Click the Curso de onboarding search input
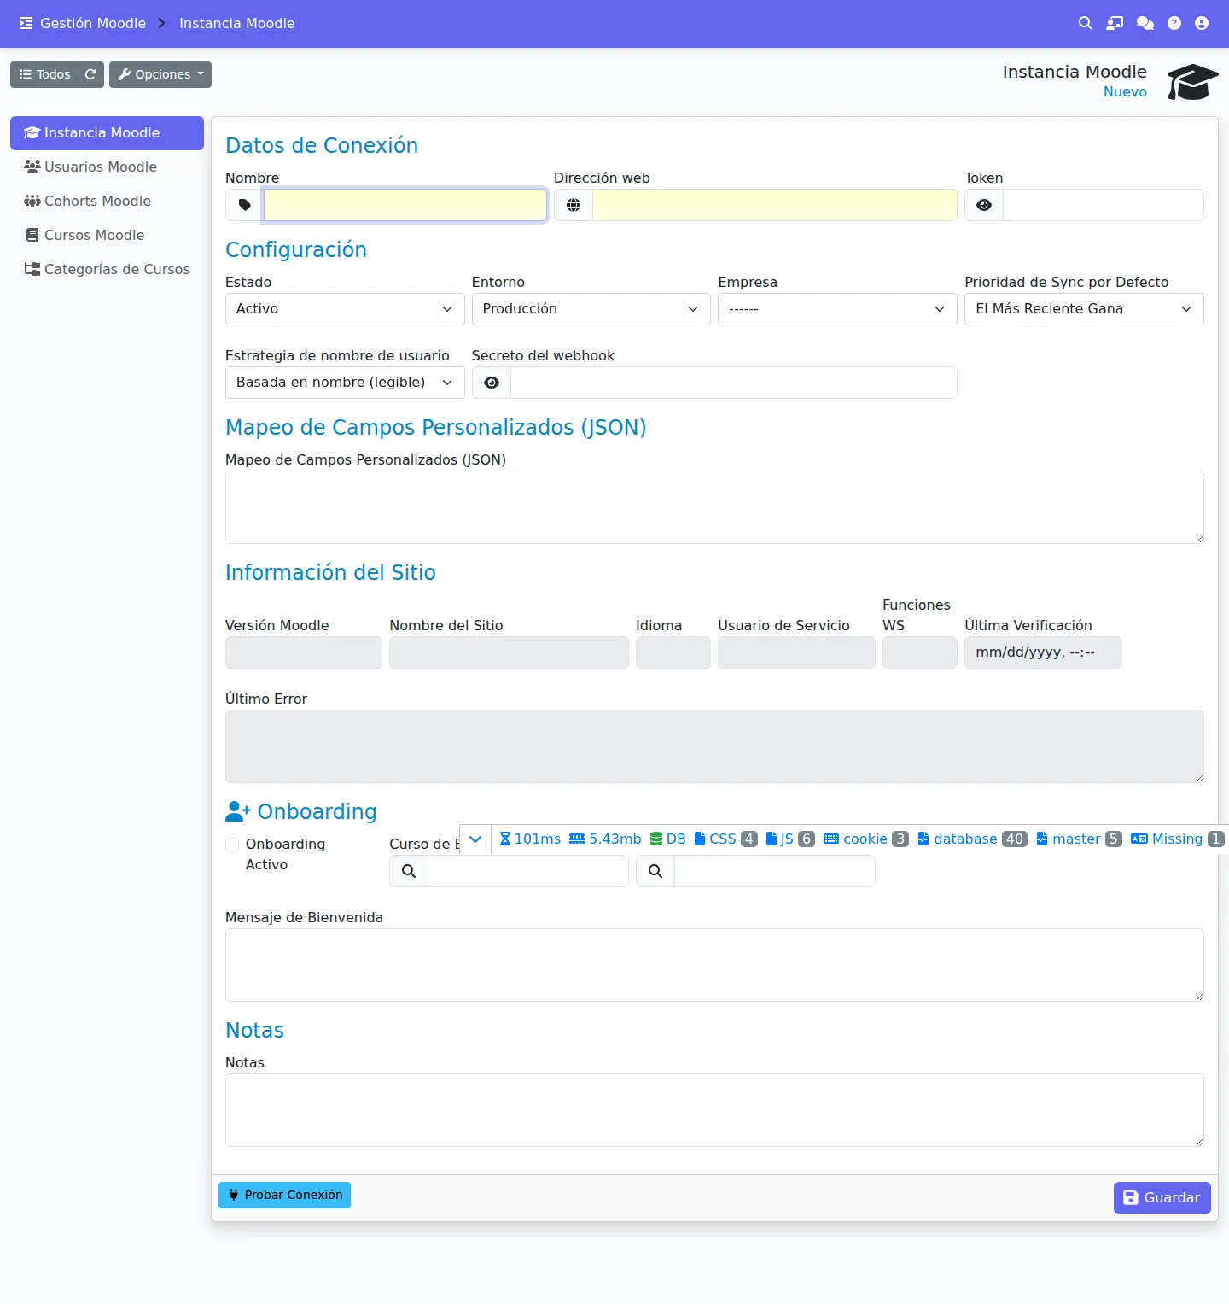Viewport: 1229px width, 1304px height. [x=528, y=871]
